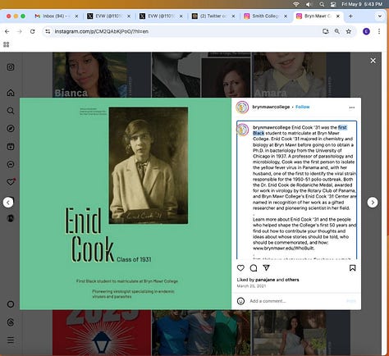Click Enid Cook portrait photo

(x=149, y=166)
